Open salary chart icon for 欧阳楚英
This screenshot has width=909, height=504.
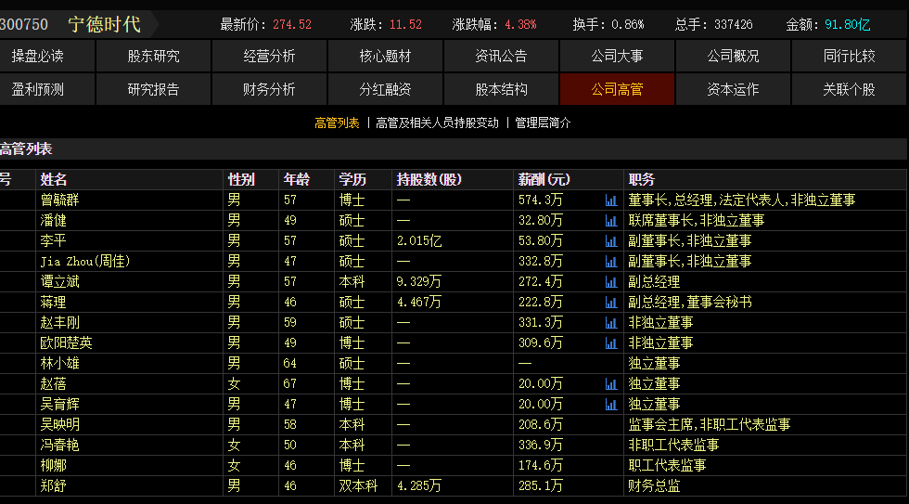(x=611, y=342)
